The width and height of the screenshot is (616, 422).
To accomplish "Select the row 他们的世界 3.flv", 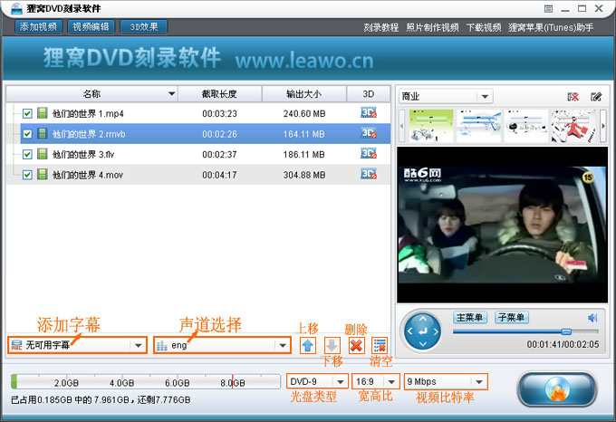I will point(198,154).
